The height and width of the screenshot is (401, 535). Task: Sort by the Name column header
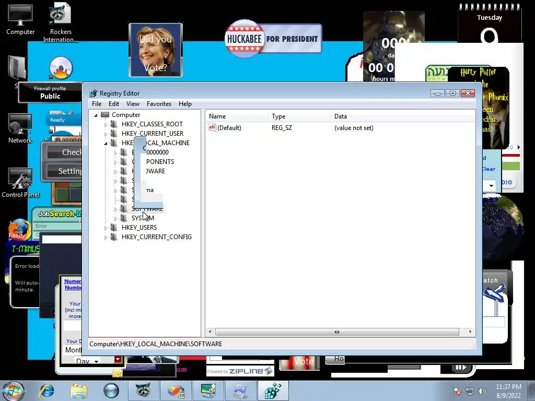click(237, 116)
